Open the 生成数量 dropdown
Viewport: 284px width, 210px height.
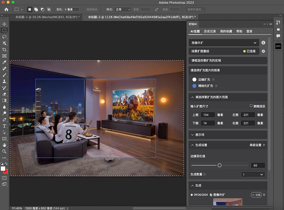click(x=252, y=175)
